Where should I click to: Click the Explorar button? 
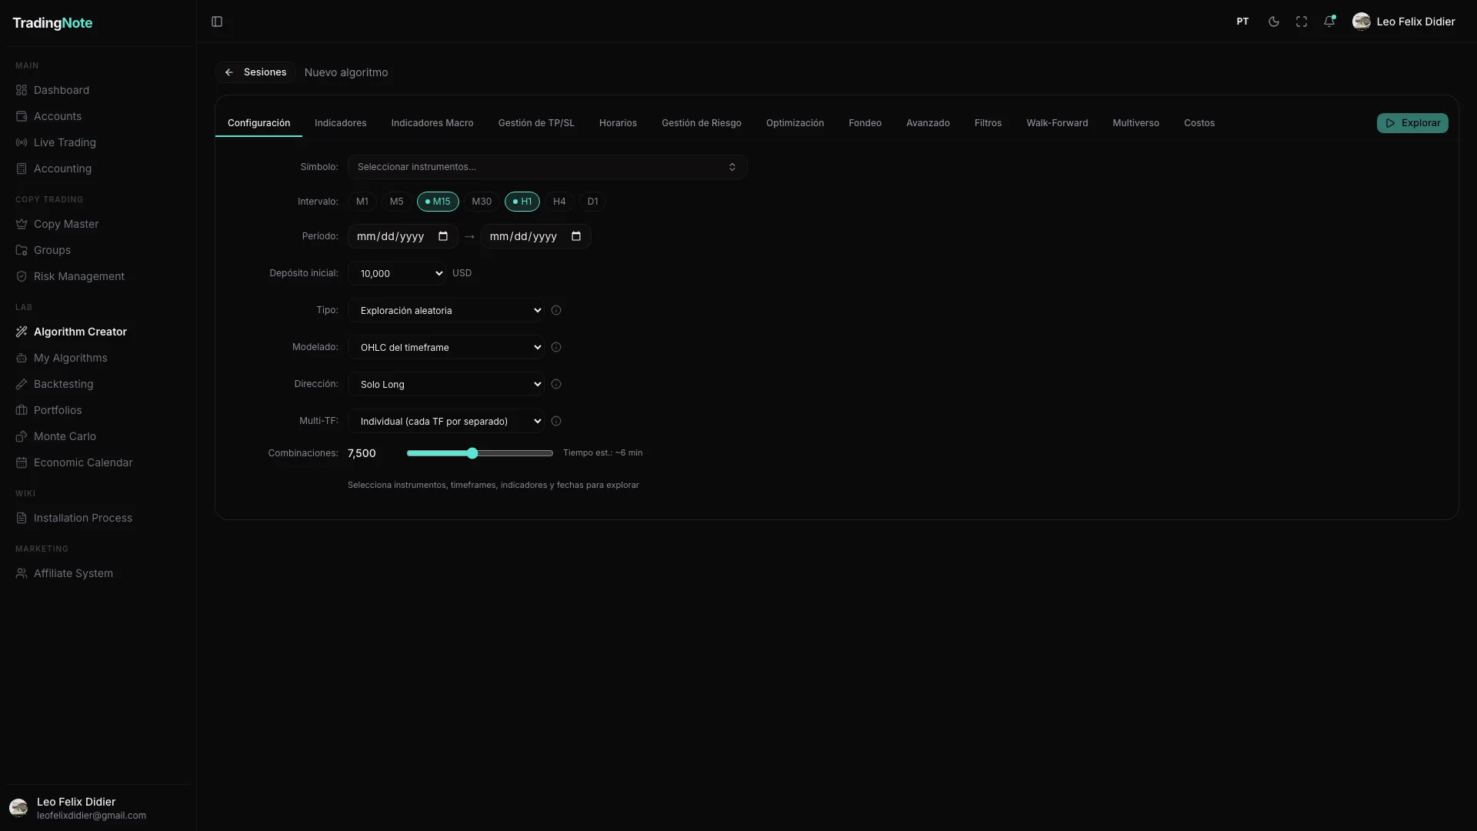click(1412, 123)
